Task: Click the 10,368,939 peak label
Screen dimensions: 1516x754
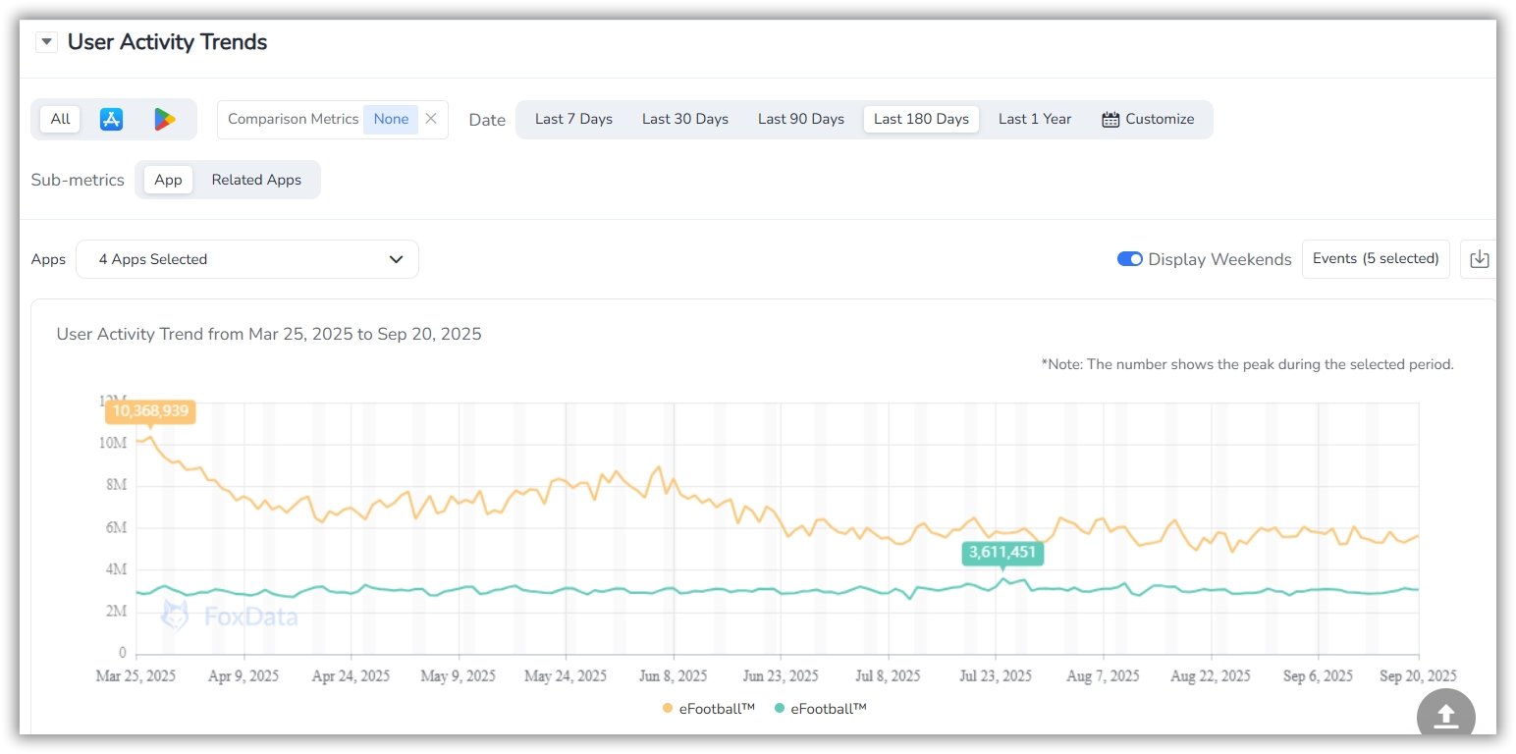Action: point(150,410)
